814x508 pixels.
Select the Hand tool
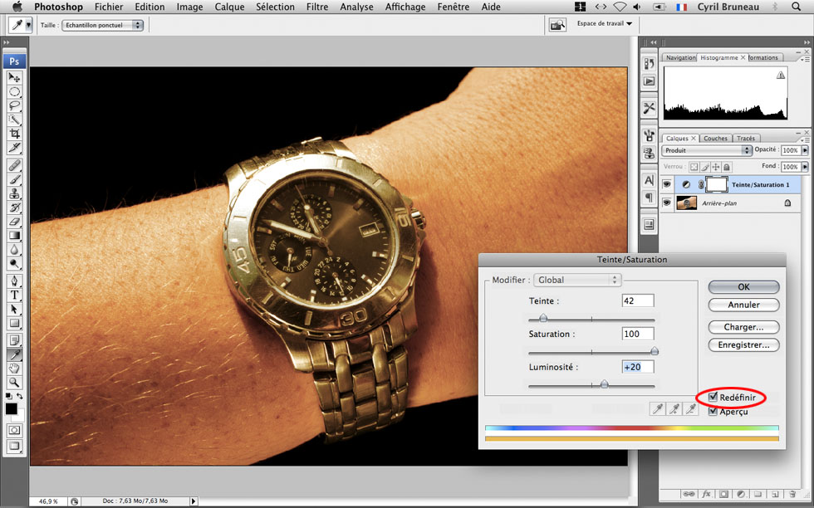click(15, 369)
